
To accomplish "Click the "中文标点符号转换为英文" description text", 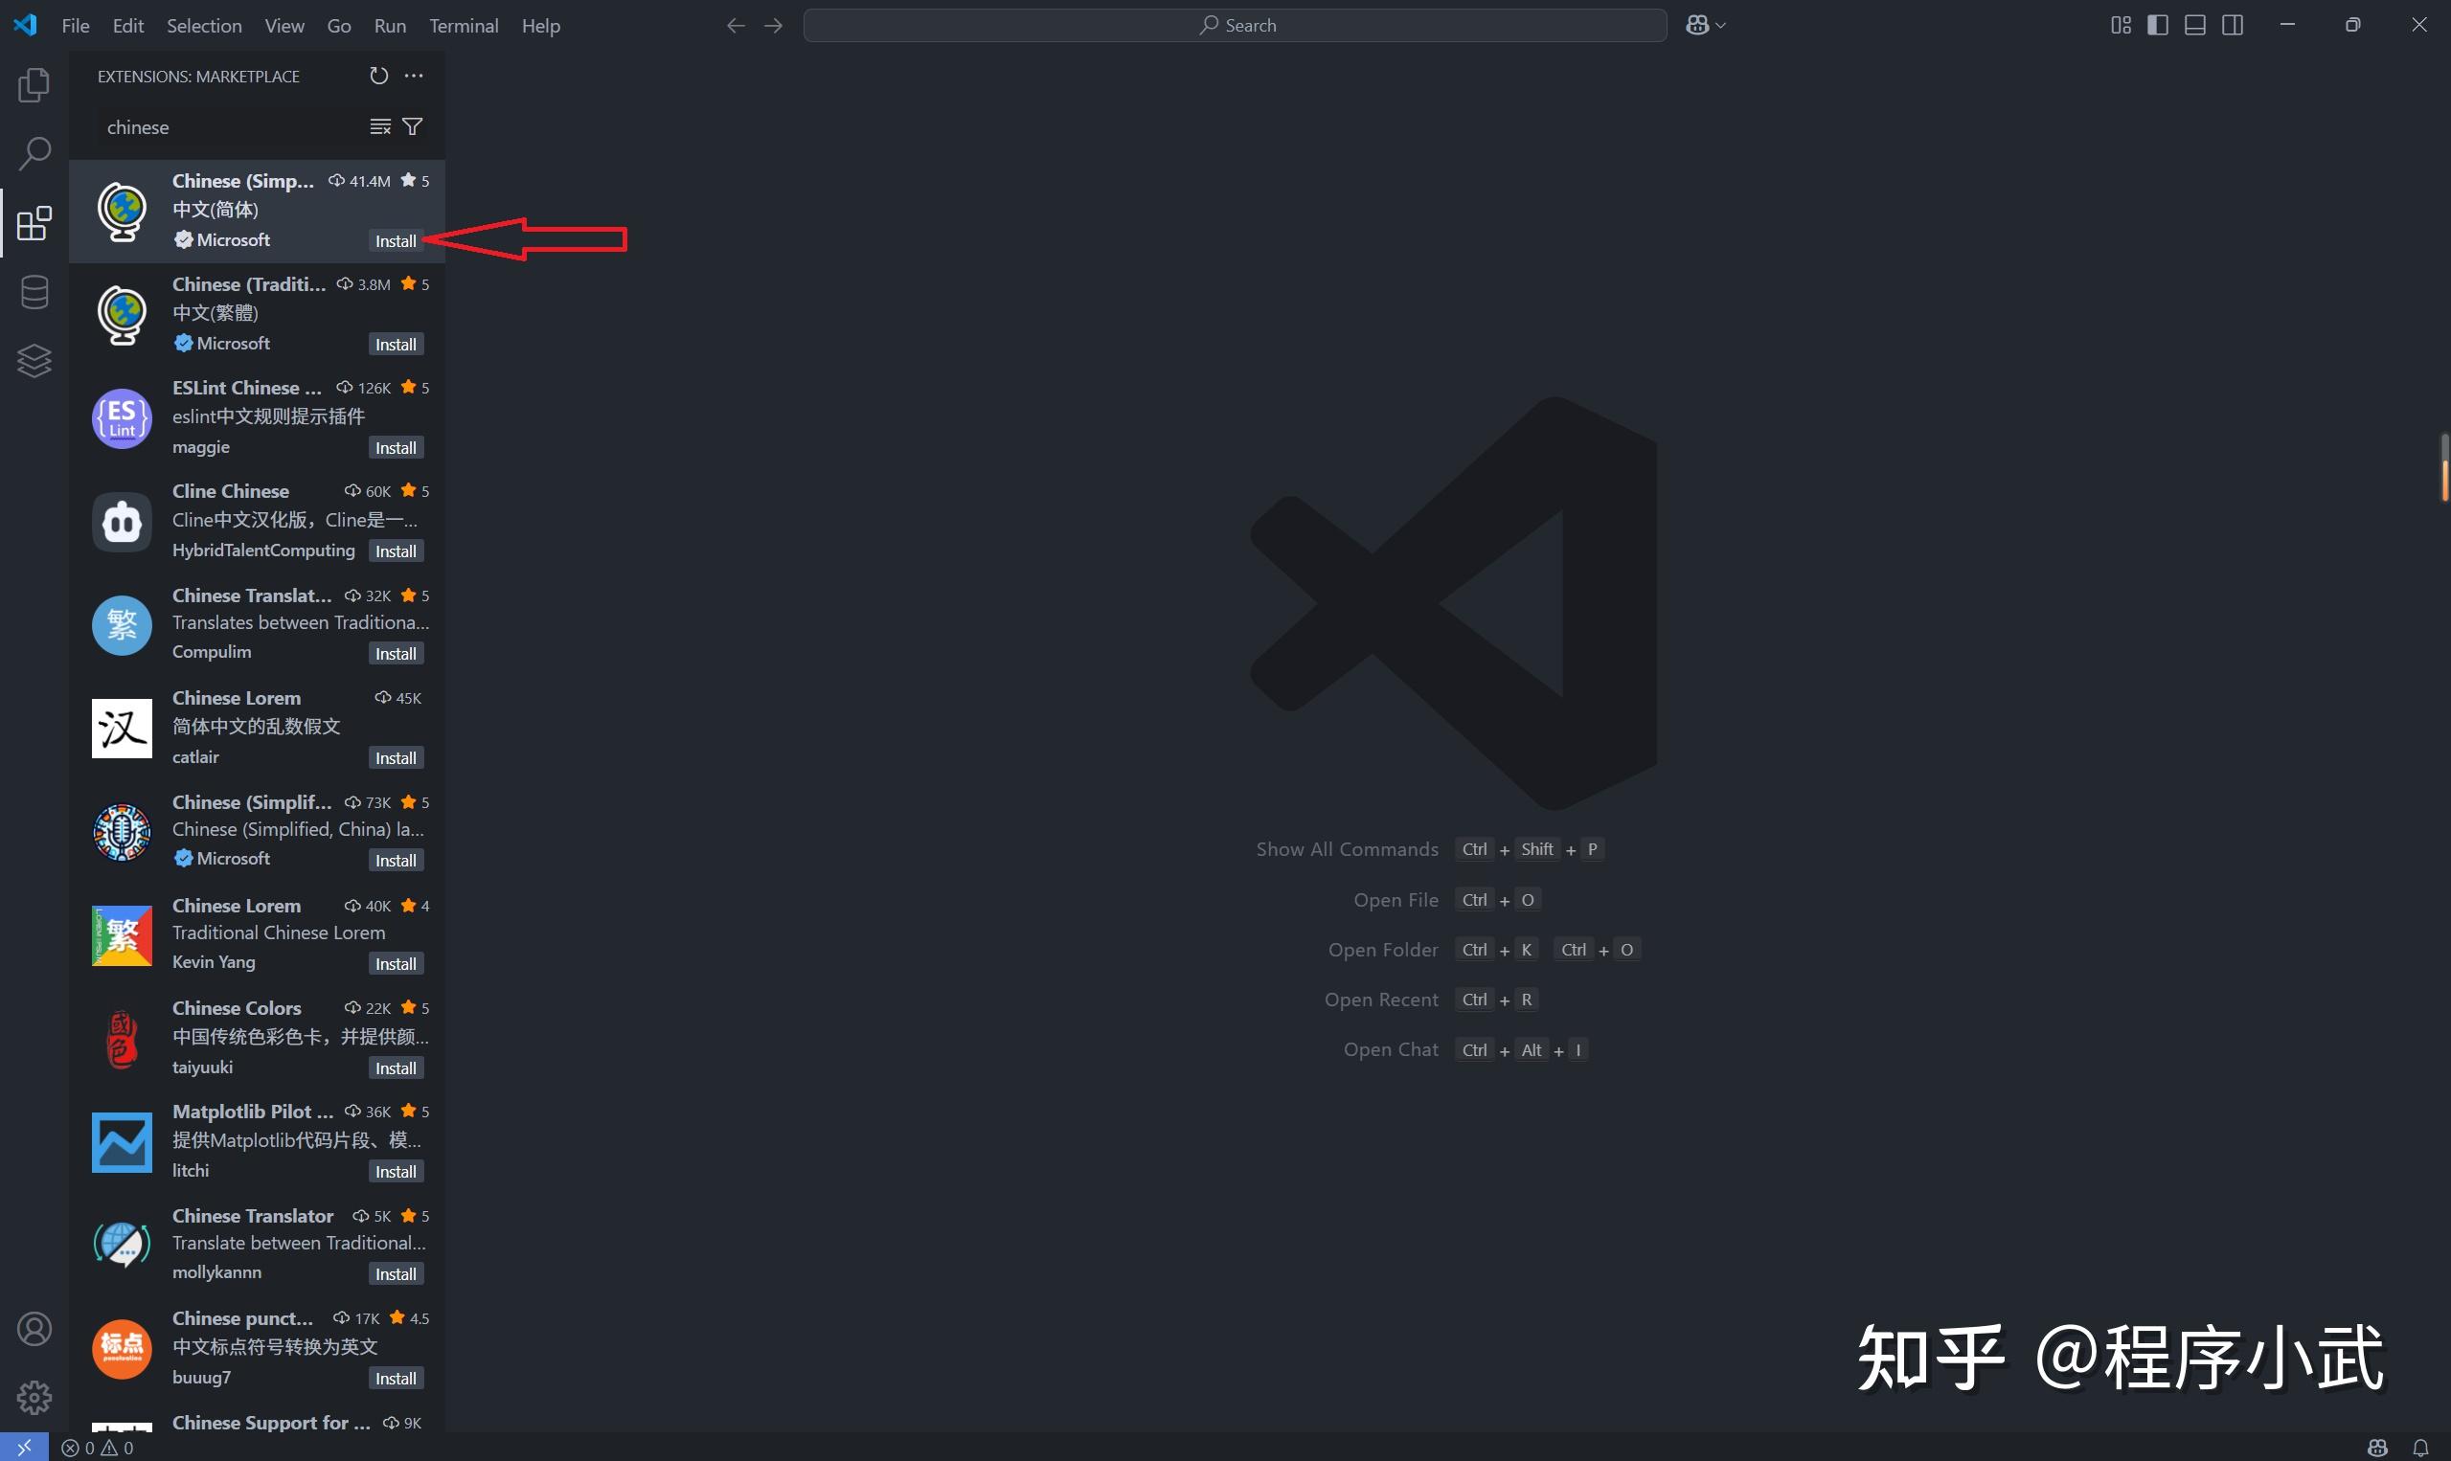I will (275, 1347).
